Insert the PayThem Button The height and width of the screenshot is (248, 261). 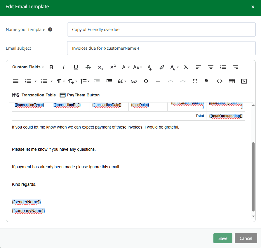80,95
